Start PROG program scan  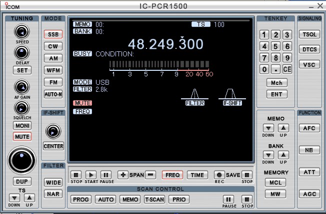pyautogui.click(x=81, y=200)
